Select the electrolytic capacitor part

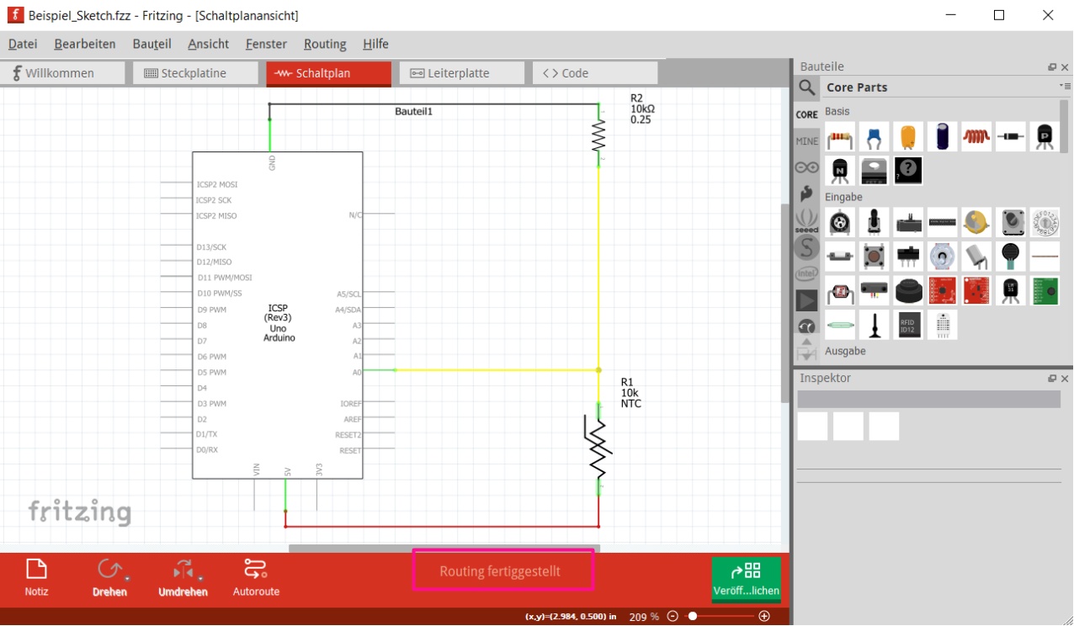point(943,136)
